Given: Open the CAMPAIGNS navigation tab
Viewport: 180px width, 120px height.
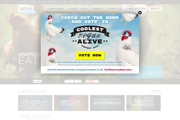Looking at the screenshot, I should (x=55, y=9).
